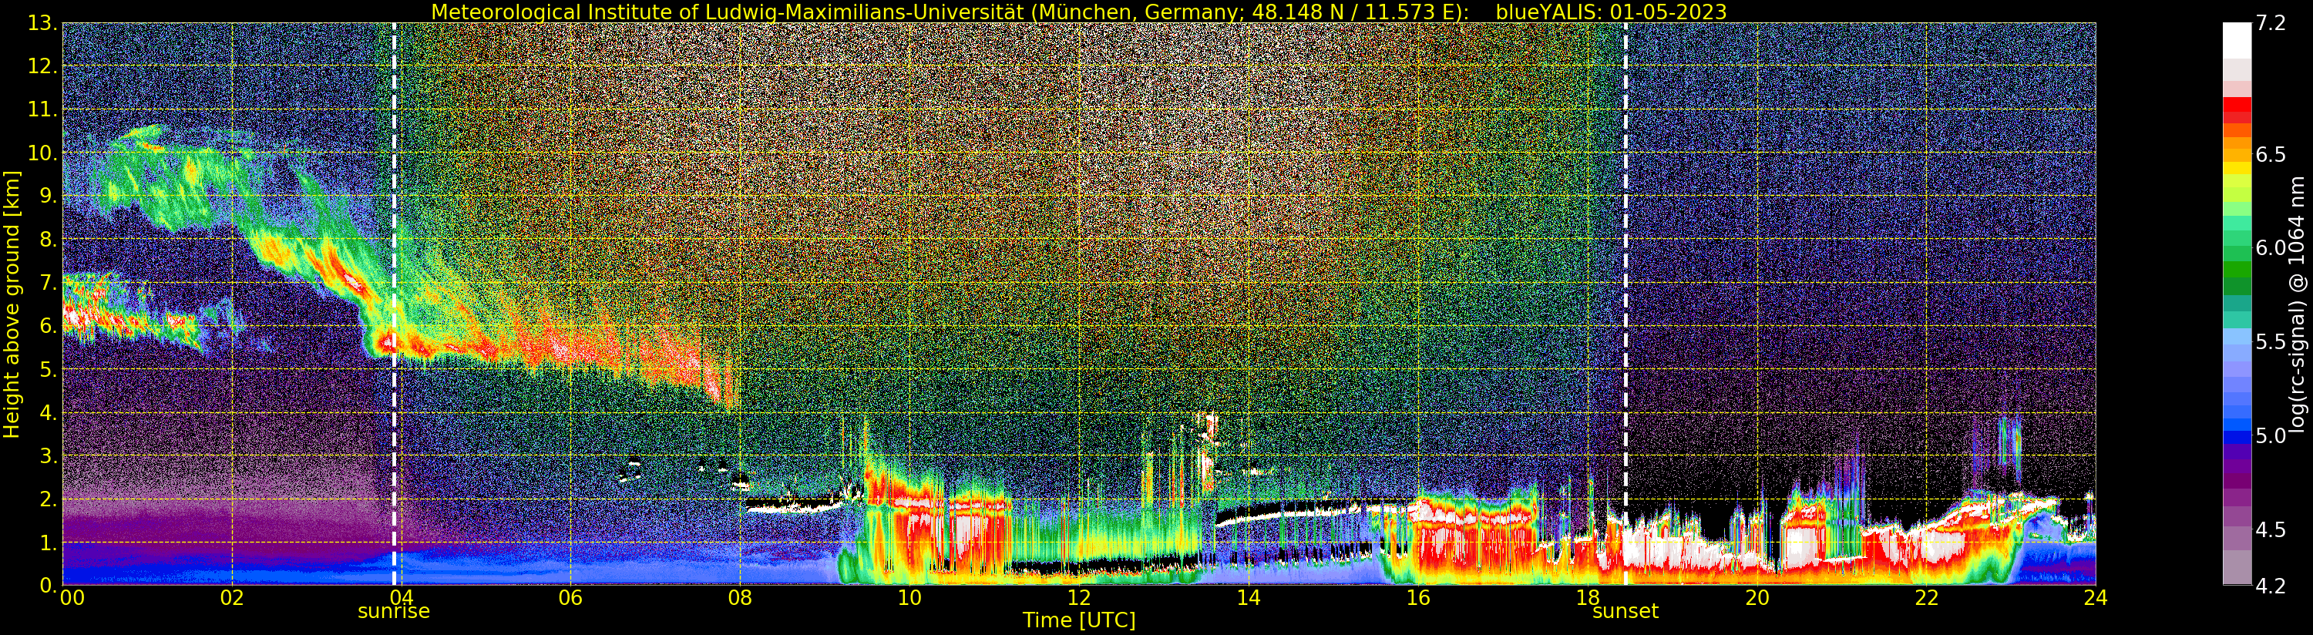Viewport: 2313px width, 635px height.
Task: Click the 13 tick on the height axis
Action: coord(42,23)
